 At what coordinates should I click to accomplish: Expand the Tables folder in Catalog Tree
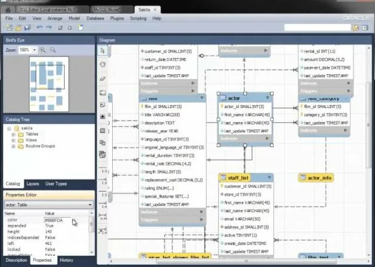(x=14, y=135)
